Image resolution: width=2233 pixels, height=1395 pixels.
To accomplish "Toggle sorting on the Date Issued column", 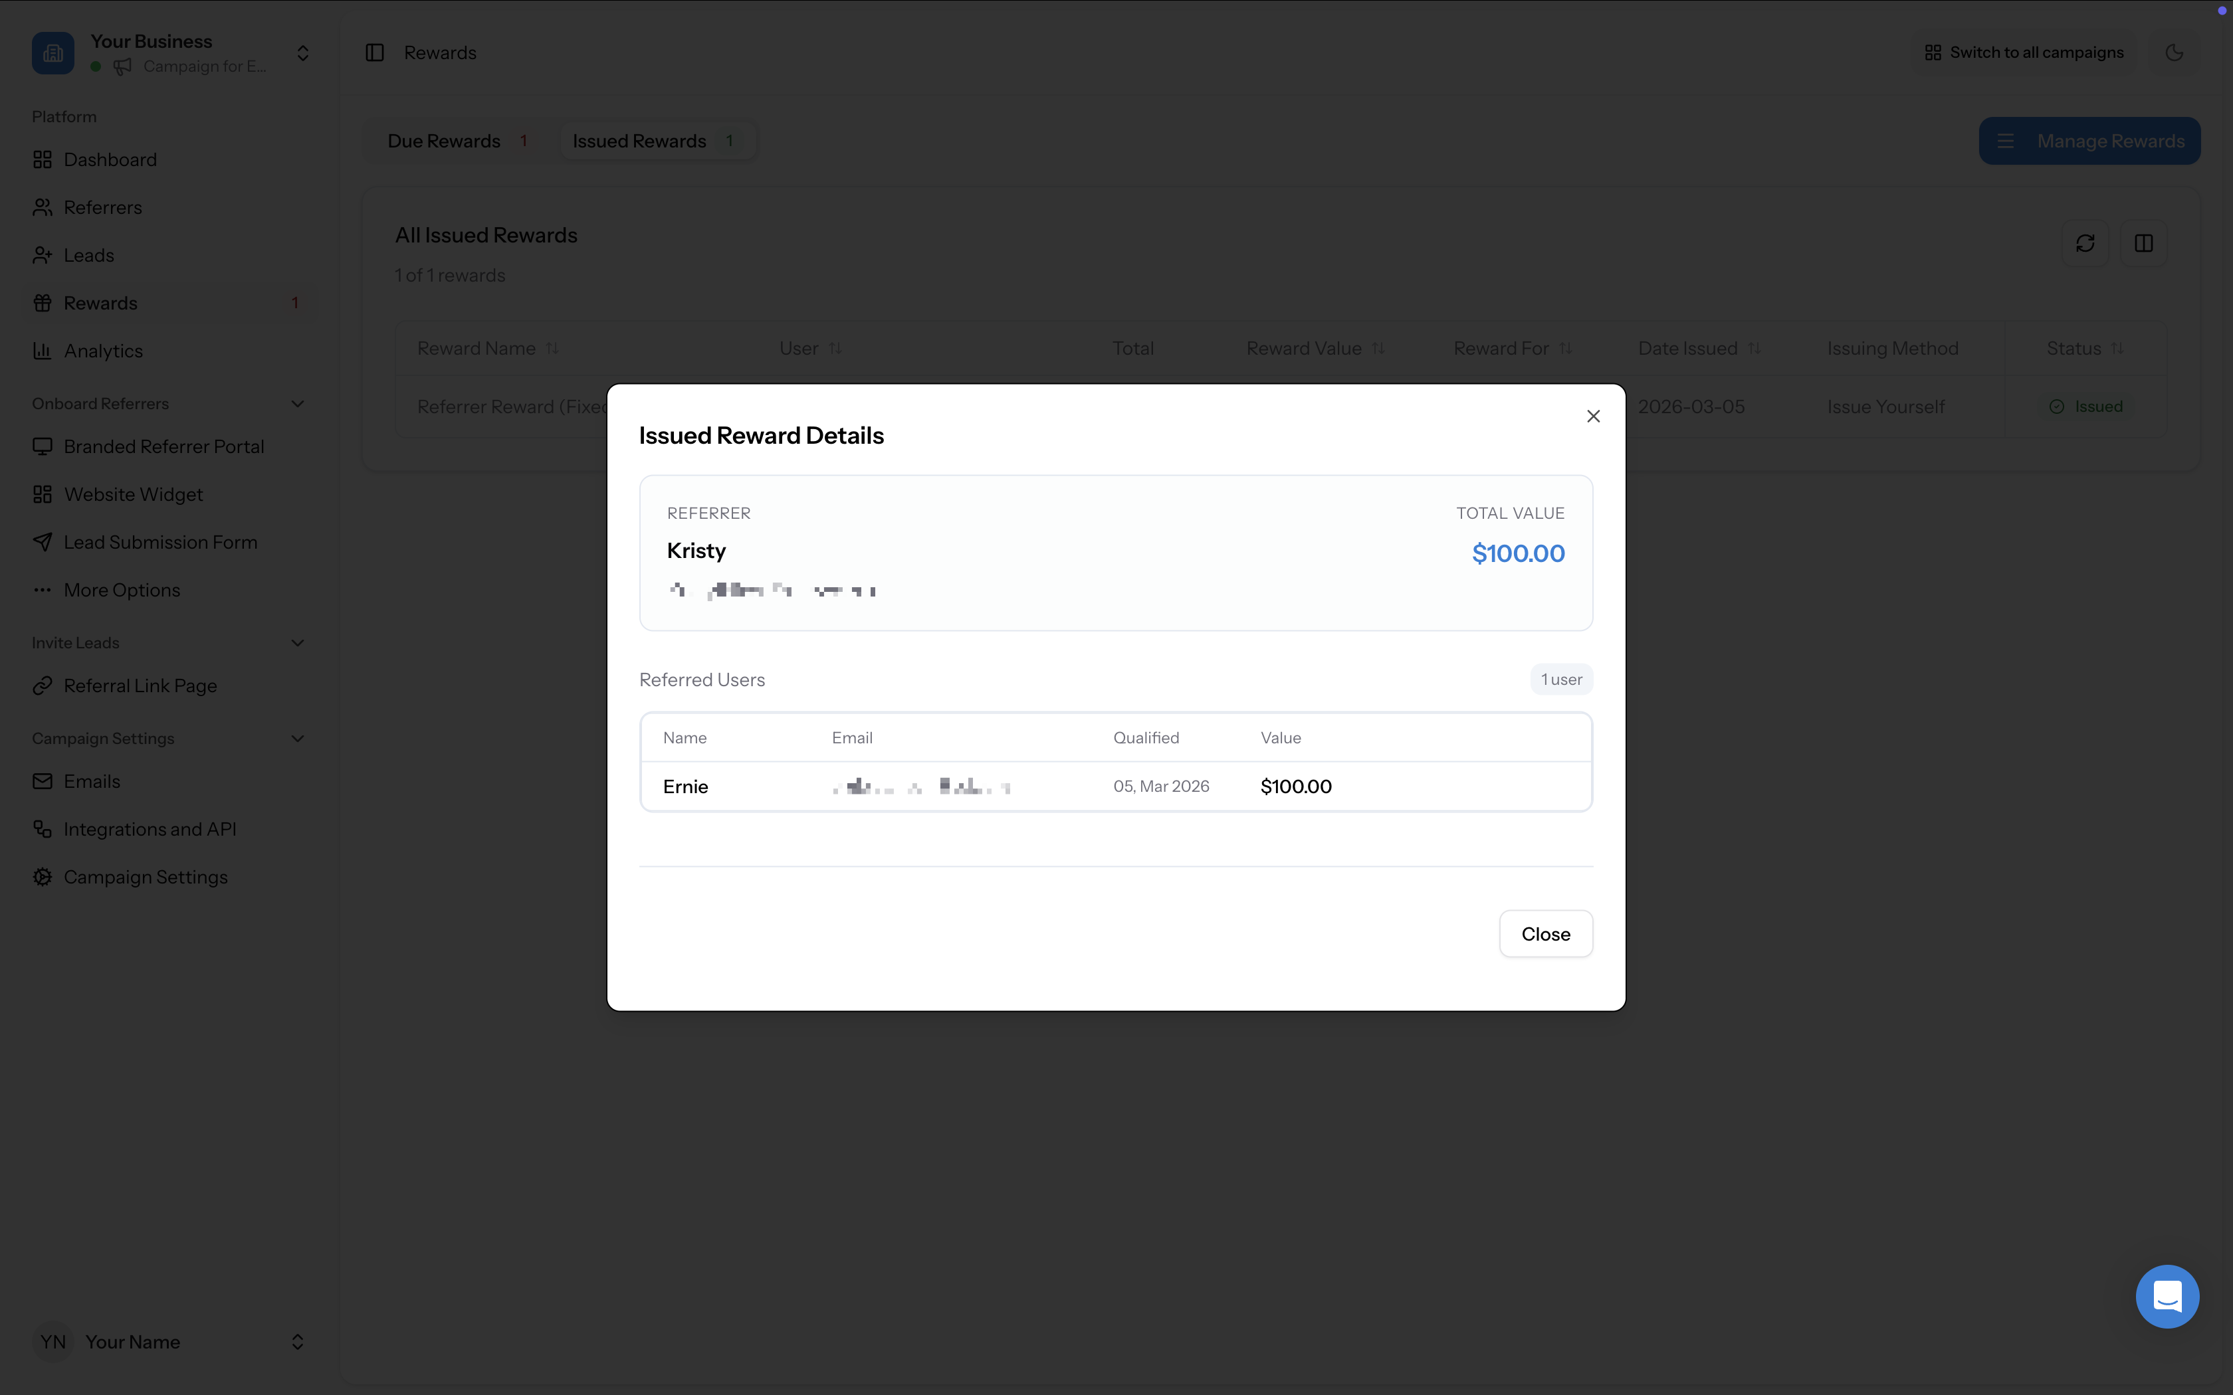I will [1755, 348].
